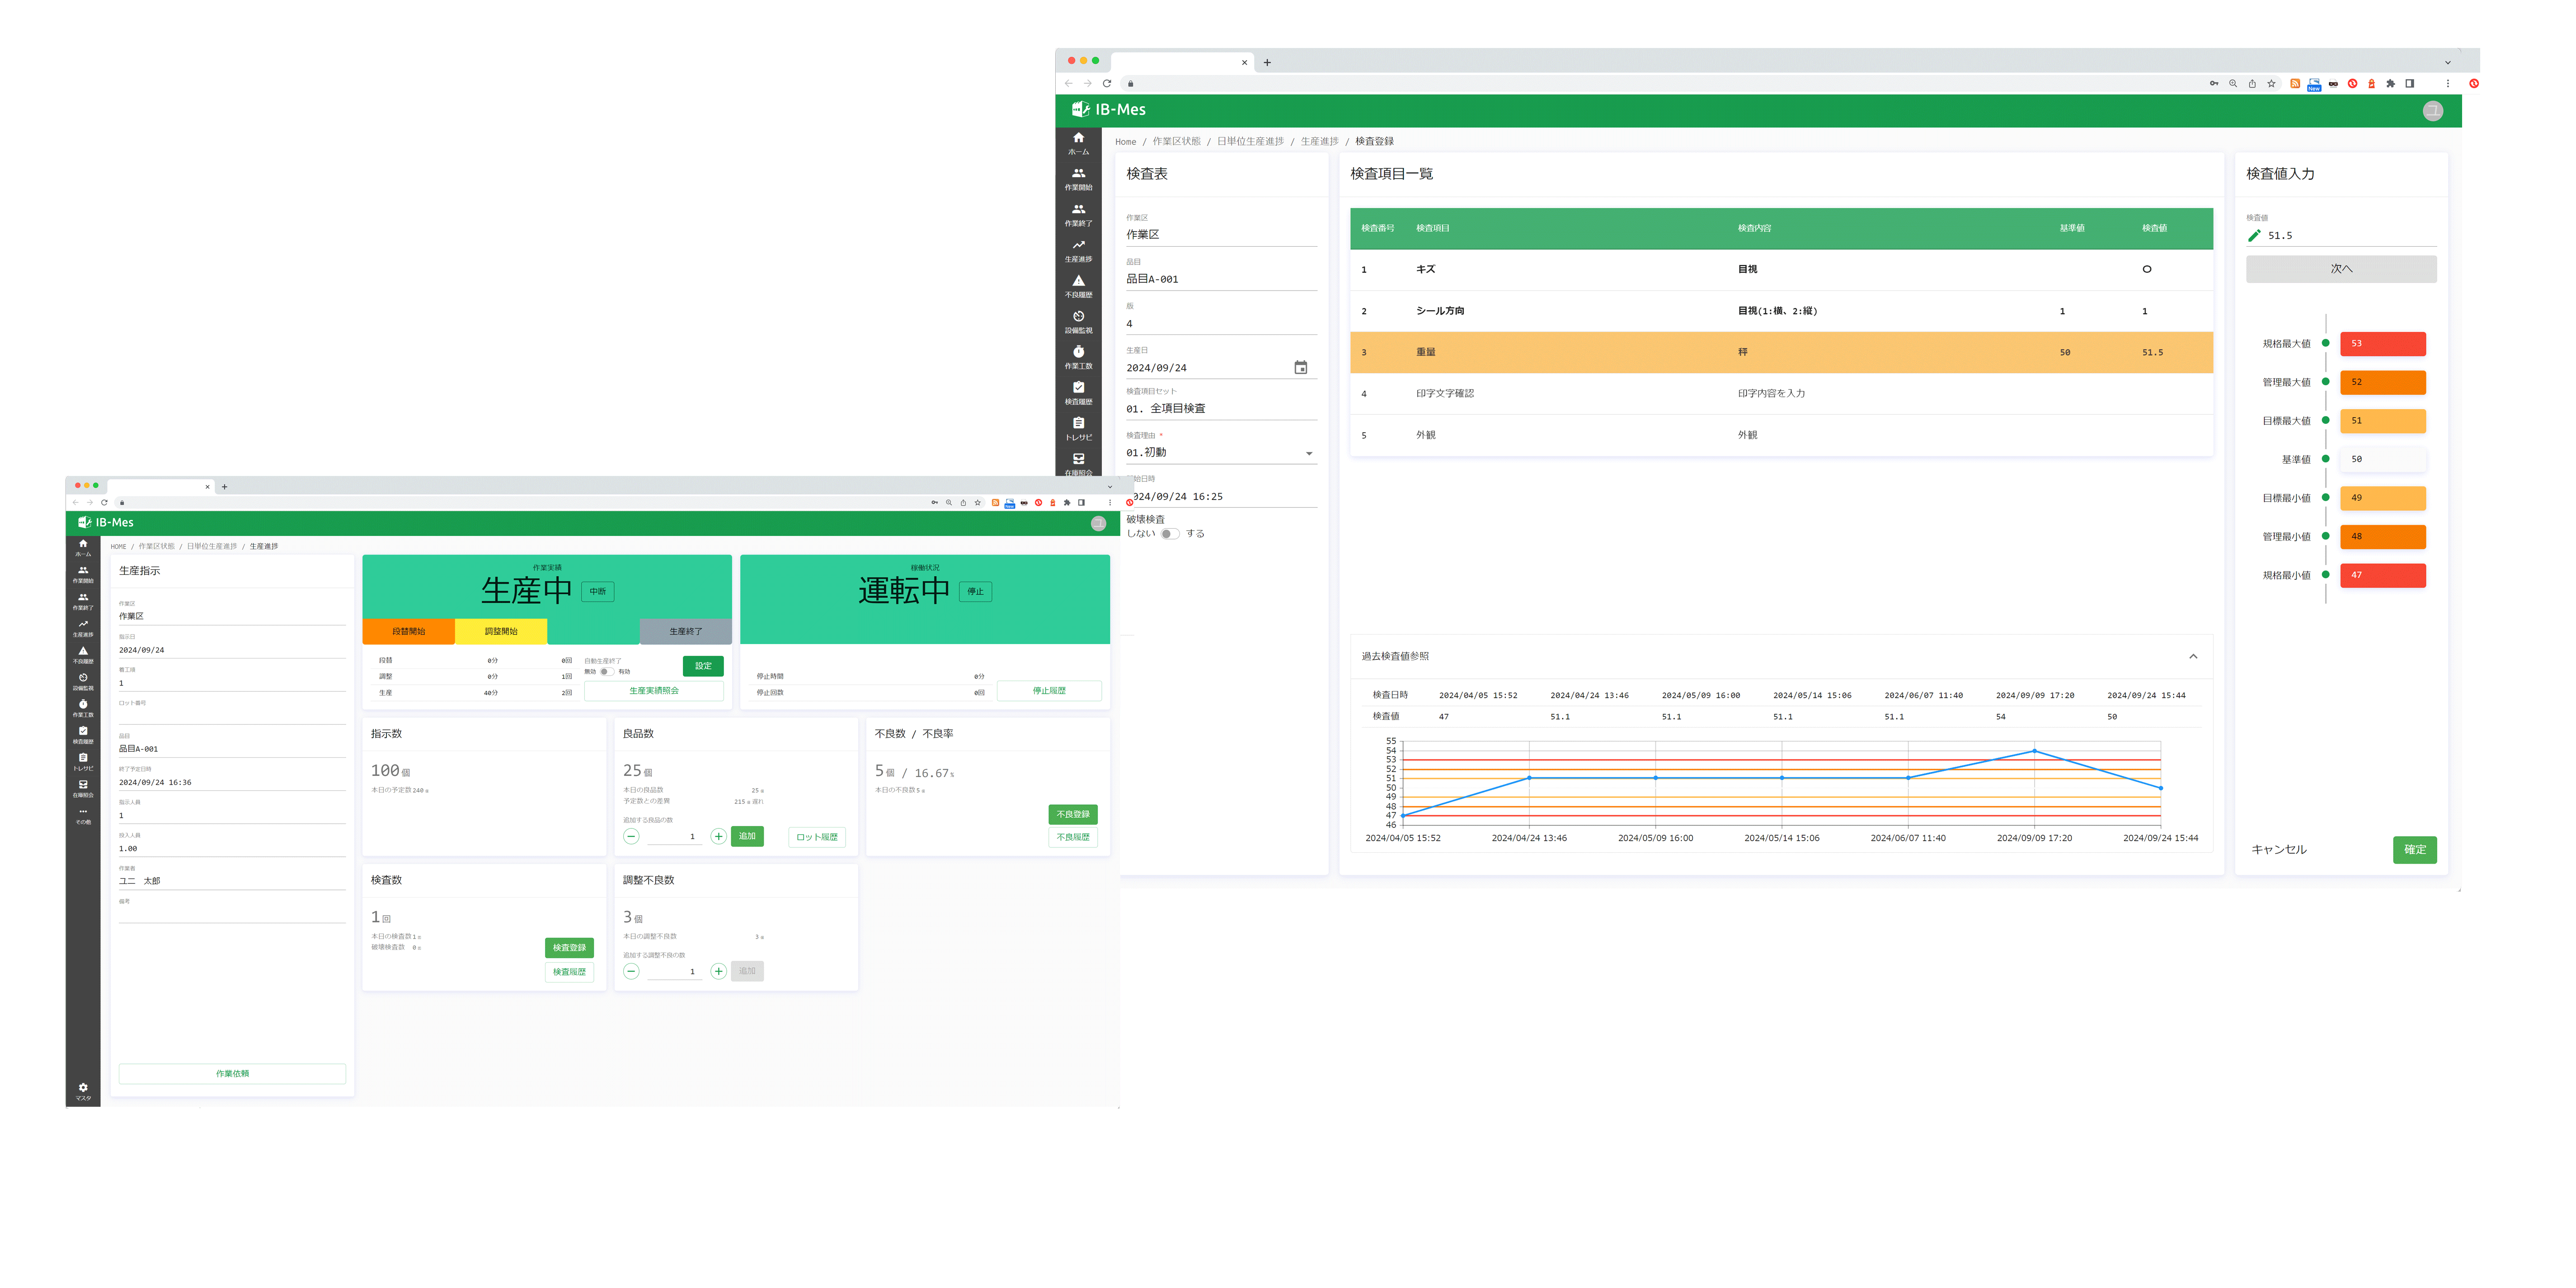Click the red 規格最大値 53 swatch

pos(2383,344)
